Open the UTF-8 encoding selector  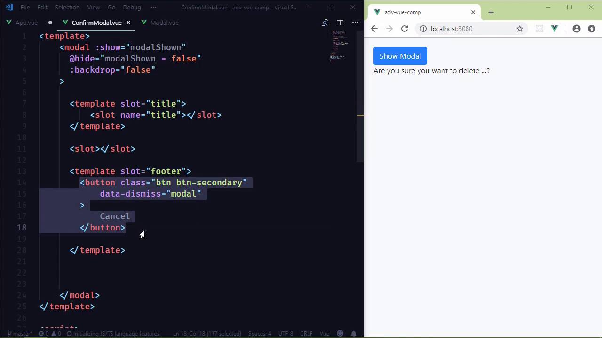click(285, 334)
